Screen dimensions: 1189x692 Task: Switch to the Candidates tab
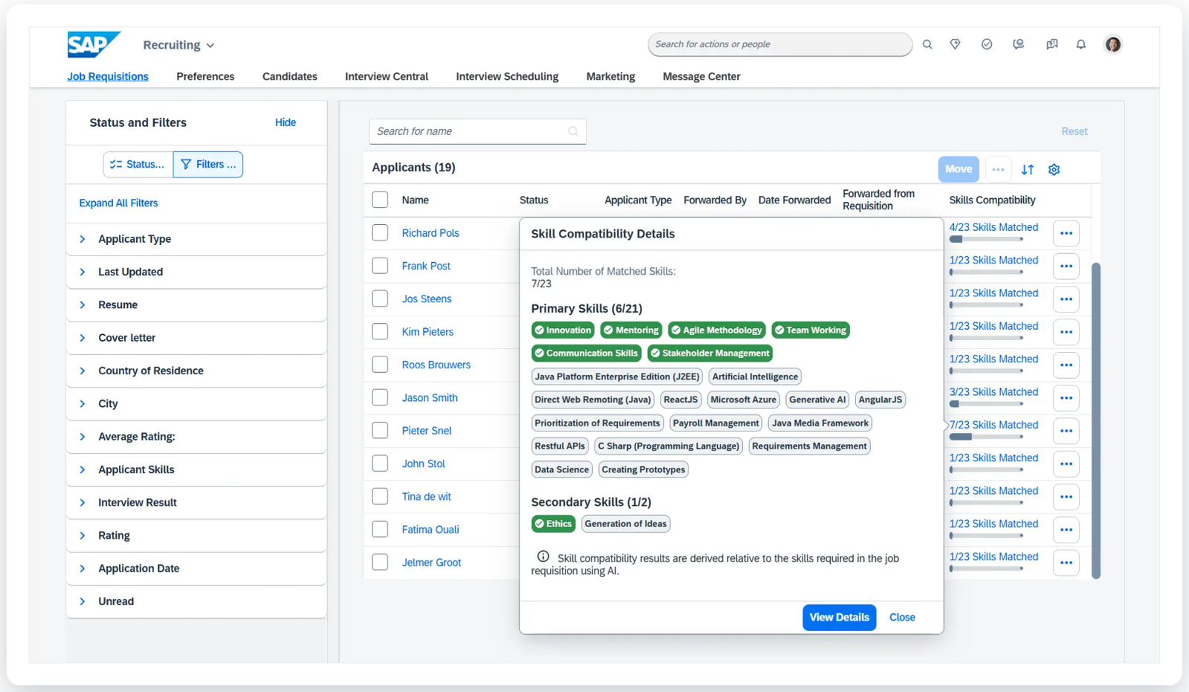pos(289,76)
